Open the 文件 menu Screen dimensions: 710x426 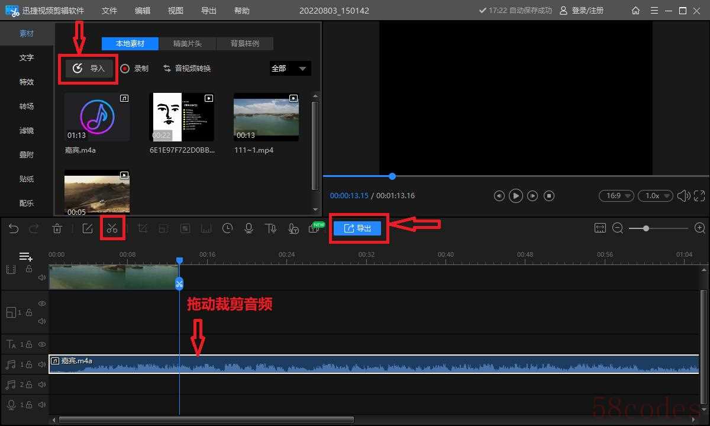coord(109,11)
